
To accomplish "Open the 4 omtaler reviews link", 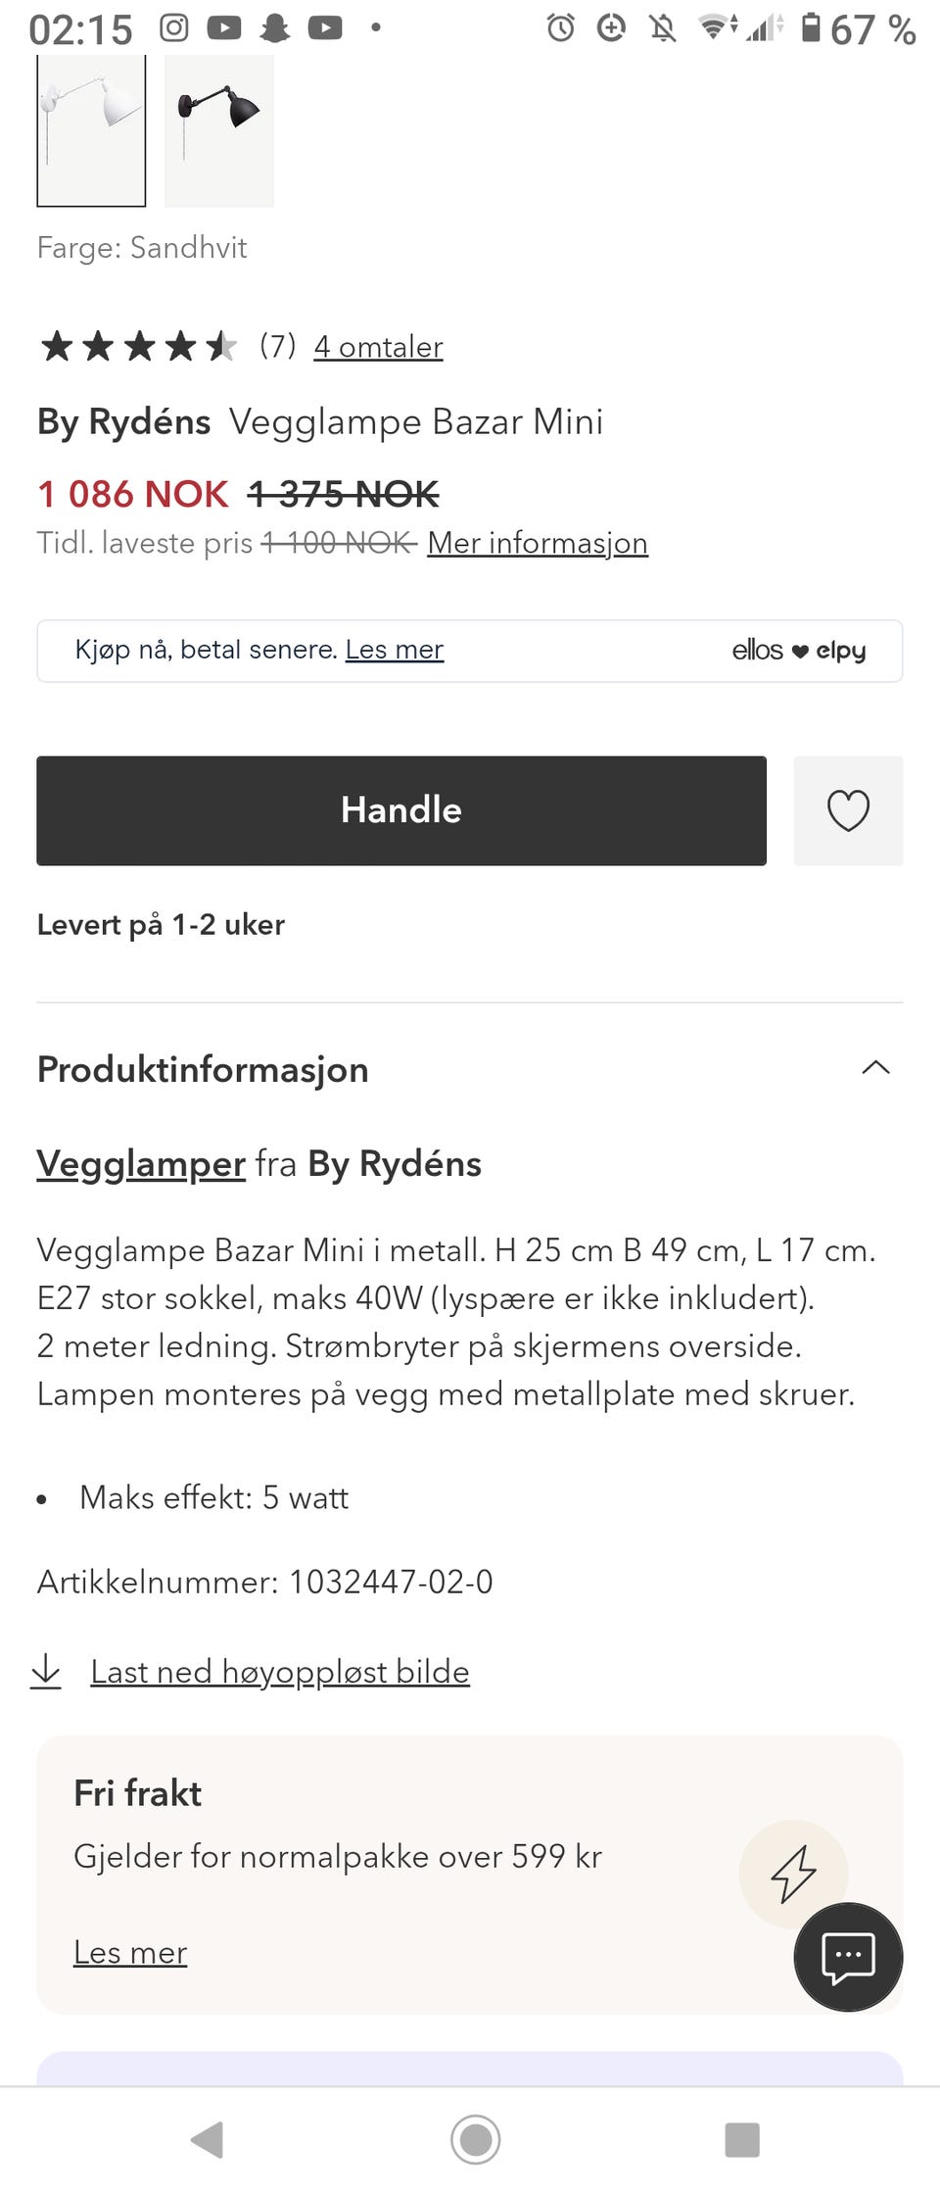I will click(x=378, y=347).
